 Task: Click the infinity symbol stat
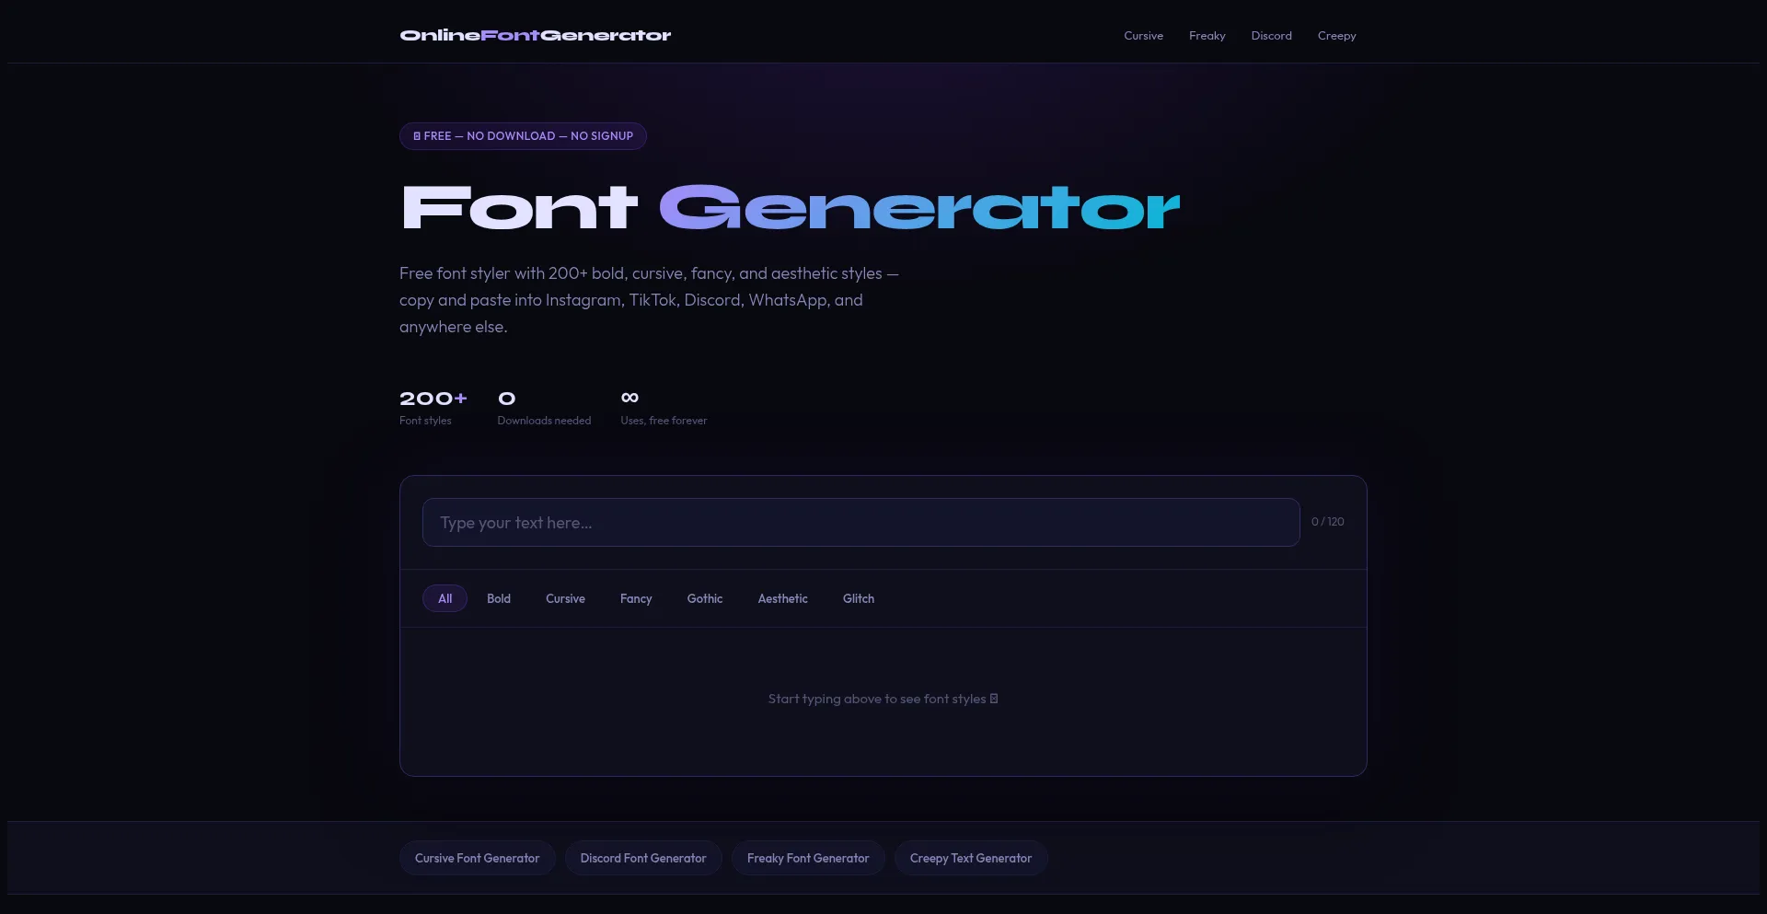(x=629, y=398)
